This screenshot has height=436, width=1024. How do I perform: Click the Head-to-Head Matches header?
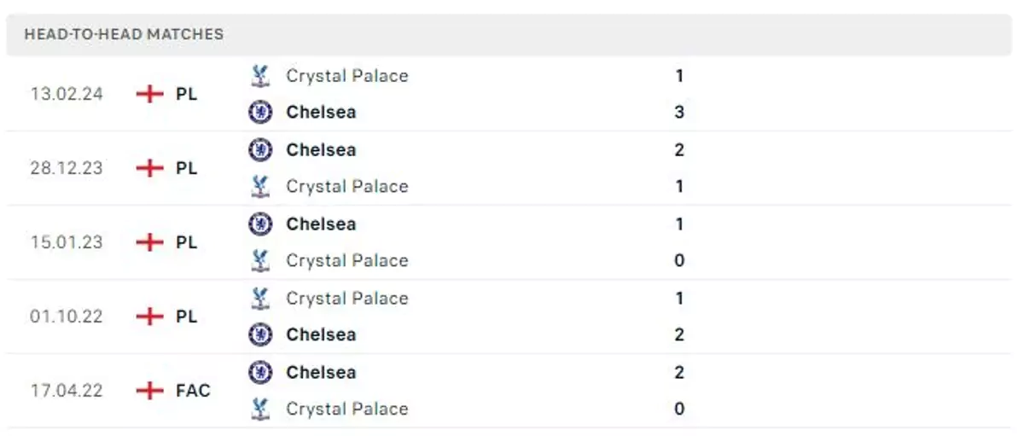124,35
